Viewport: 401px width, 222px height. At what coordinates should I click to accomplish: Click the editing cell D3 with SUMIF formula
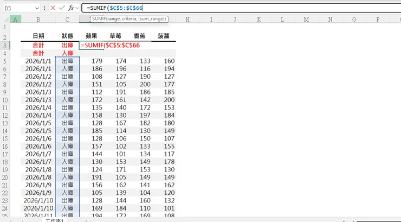click(x=91, y=45)
